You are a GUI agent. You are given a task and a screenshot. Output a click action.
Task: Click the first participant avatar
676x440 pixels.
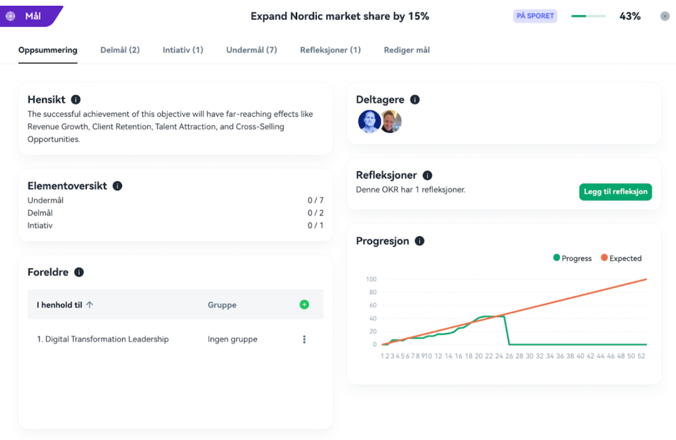click(x=368, y=122)
